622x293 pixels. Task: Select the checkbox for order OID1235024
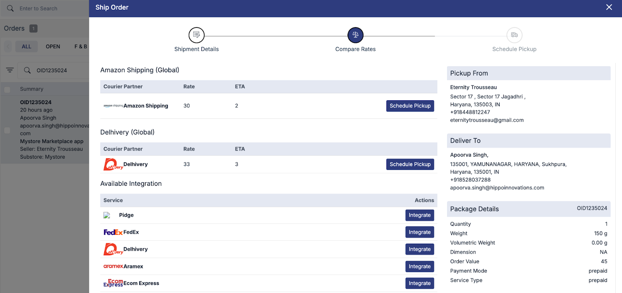7,130
